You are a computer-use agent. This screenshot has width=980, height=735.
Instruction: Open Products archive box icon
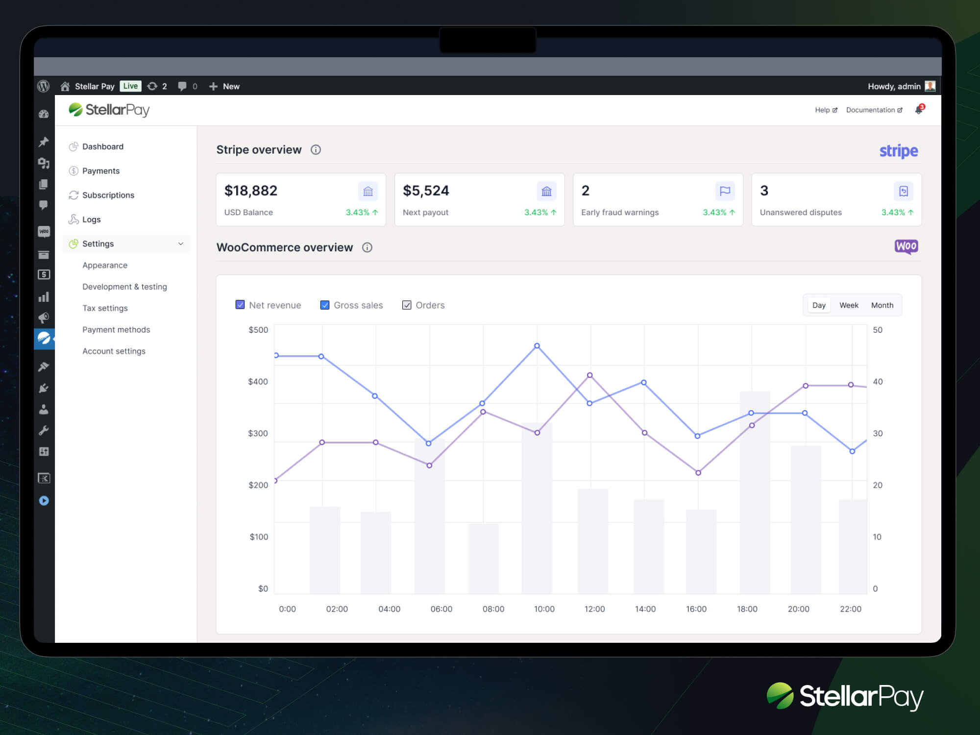click(44, 254)
